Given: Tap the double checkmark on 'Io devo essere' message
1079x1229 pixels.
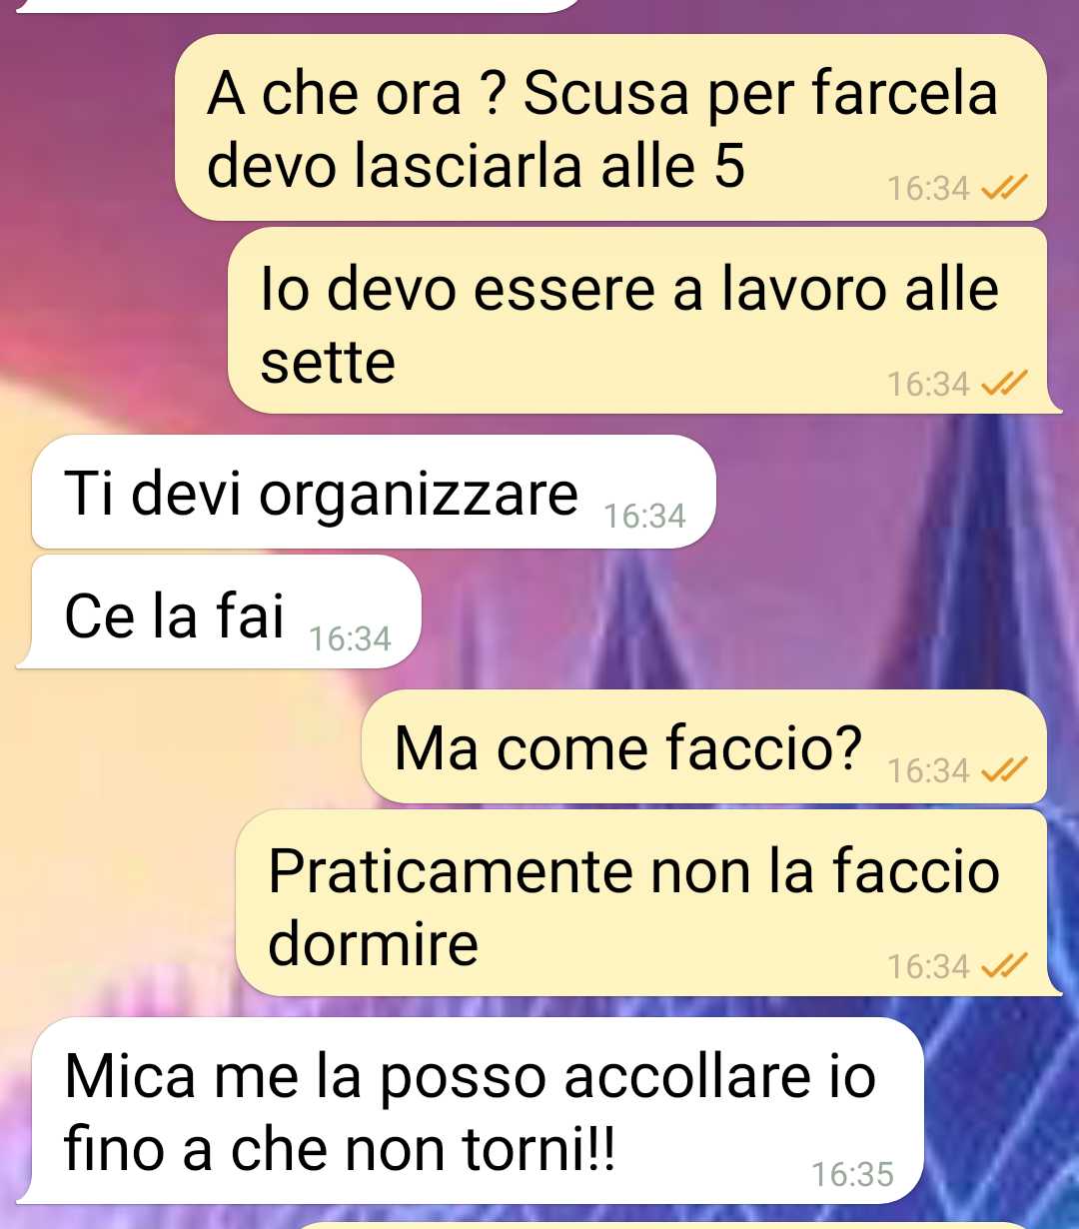Looking at the screenshot, I should tap(1003, 383).
